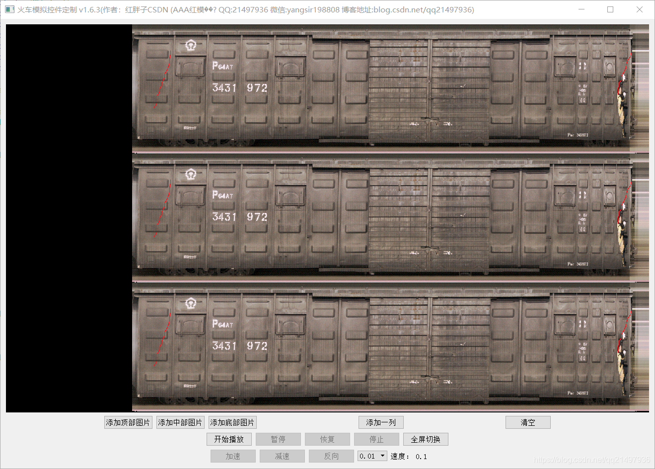
Task: Open the 0.01 speed step dropdown
Action: pyautogui.click(x=372, y=456)
